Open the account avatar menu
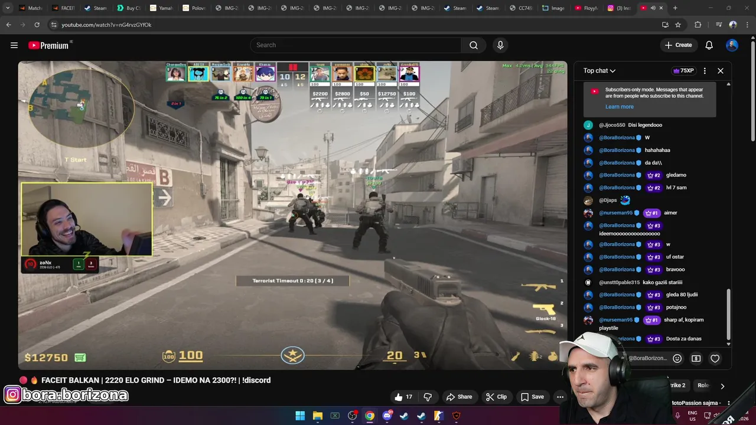756x425 pixels. 732,45
